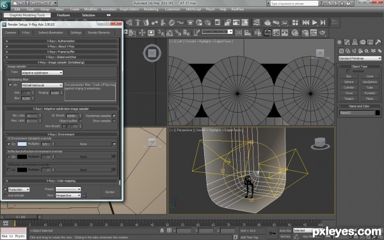Screen dimensions: 384x240
Task: Open the Freeform ribbon tab
Action: 63,15
